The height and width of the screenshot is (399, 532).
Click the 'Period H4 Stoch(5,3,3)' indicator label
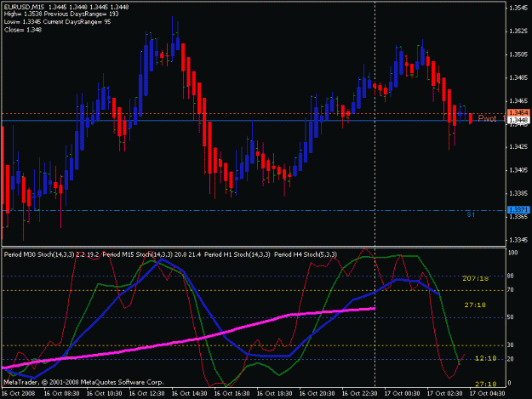point(306,254)
